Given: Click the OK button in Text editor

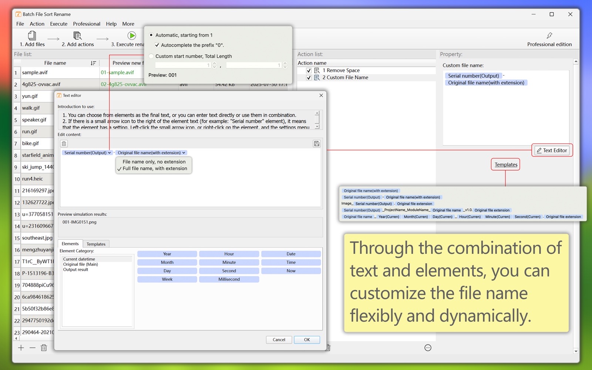Looking at the screenshot, I should [307, 340].
